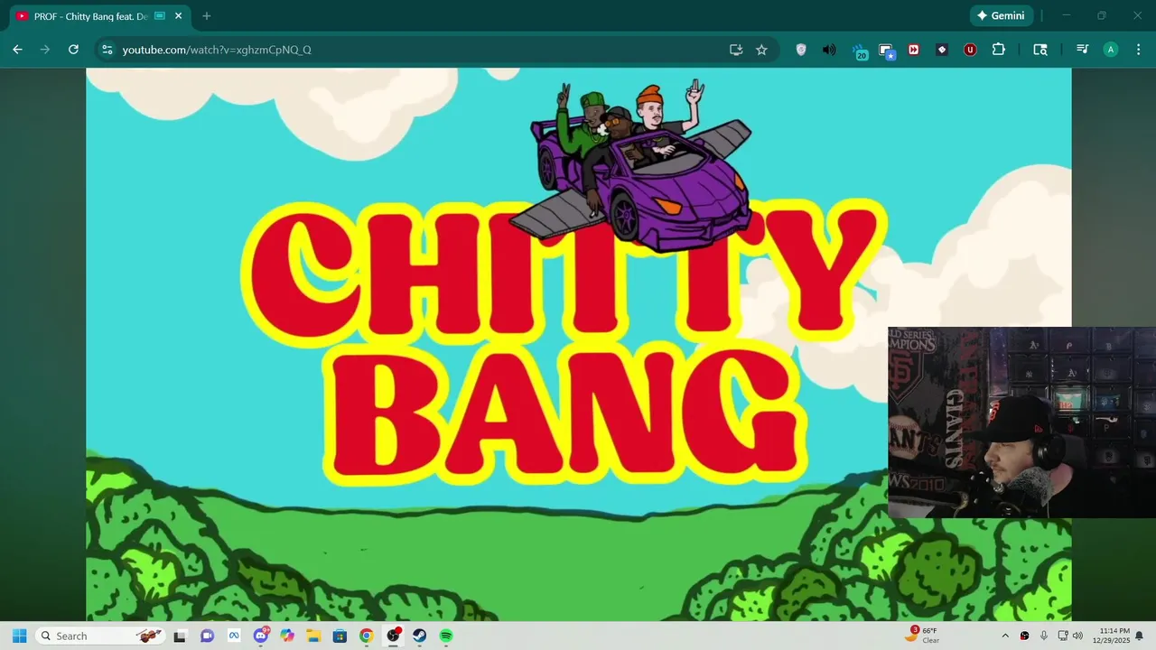Open the extension with 20 badge
The image size is (1156, 650).
point(859,51)
